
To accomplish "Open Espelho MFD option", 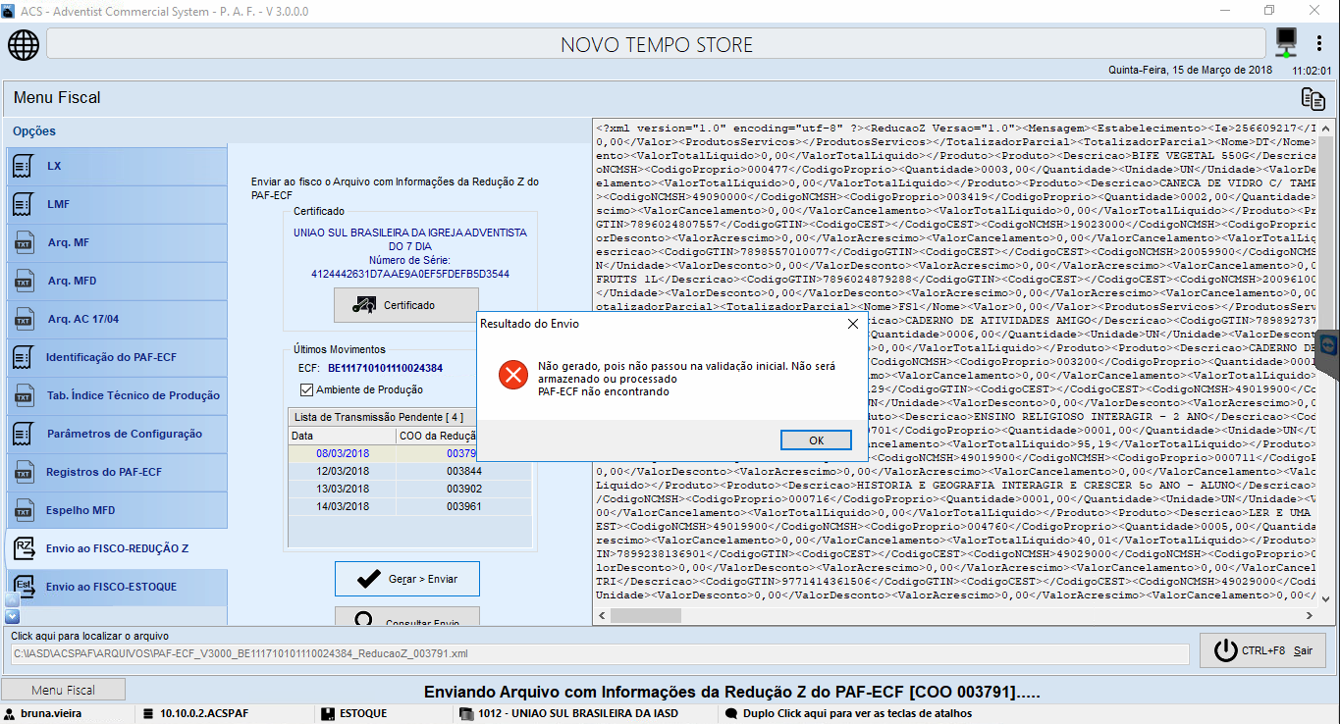I will tap(116, 510).
